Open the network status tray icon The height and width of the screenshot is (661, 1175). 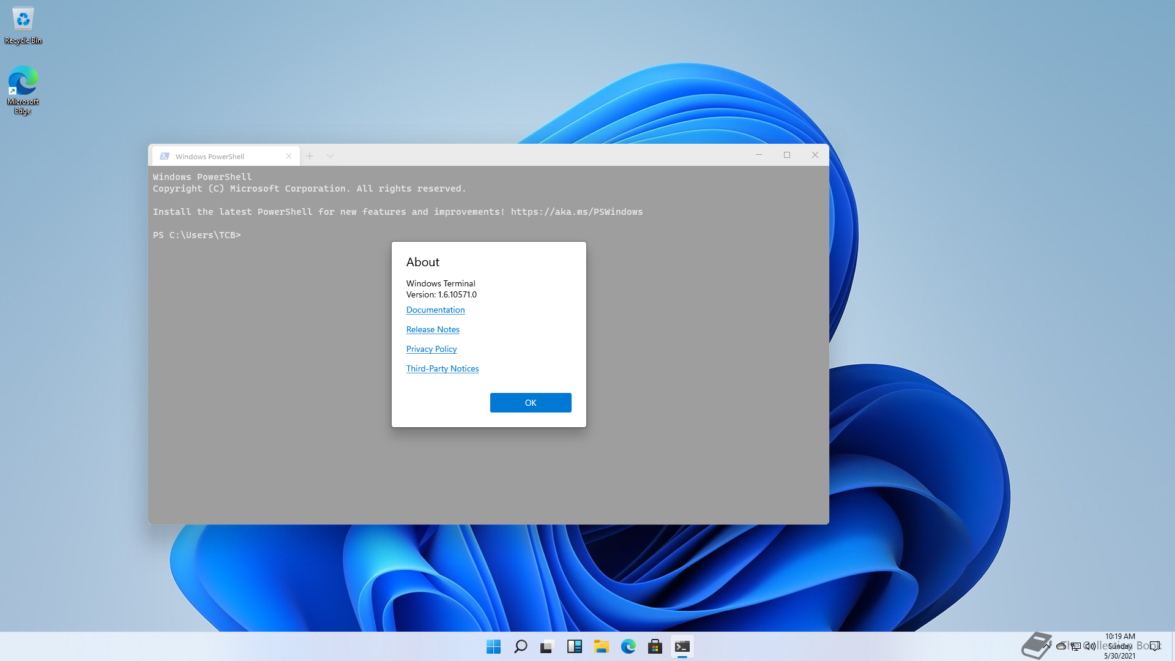(1075, 646)
